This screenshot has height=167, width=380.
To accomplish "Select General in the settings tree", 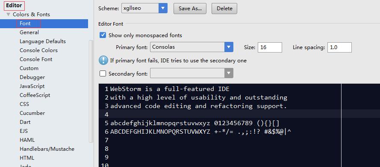I will 29,32.
